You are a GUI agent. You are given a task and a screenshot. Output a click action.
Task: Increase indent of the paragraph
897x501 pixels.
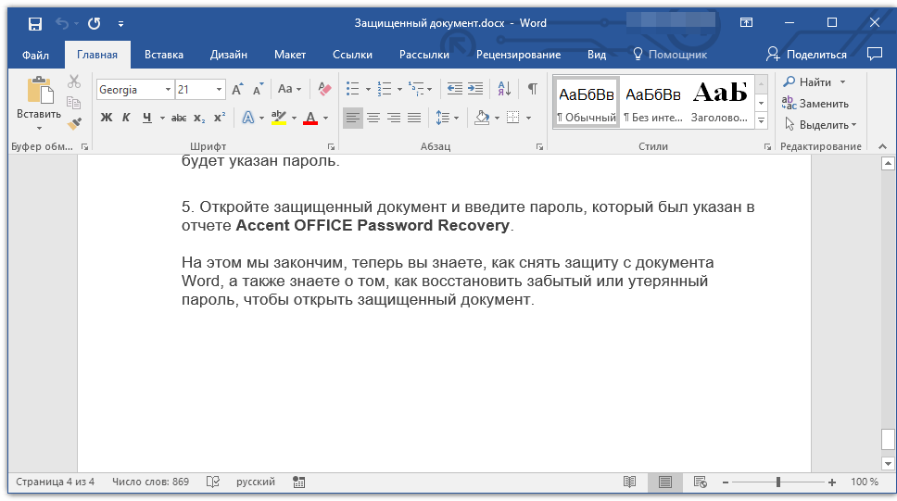(x=475, y=89)
